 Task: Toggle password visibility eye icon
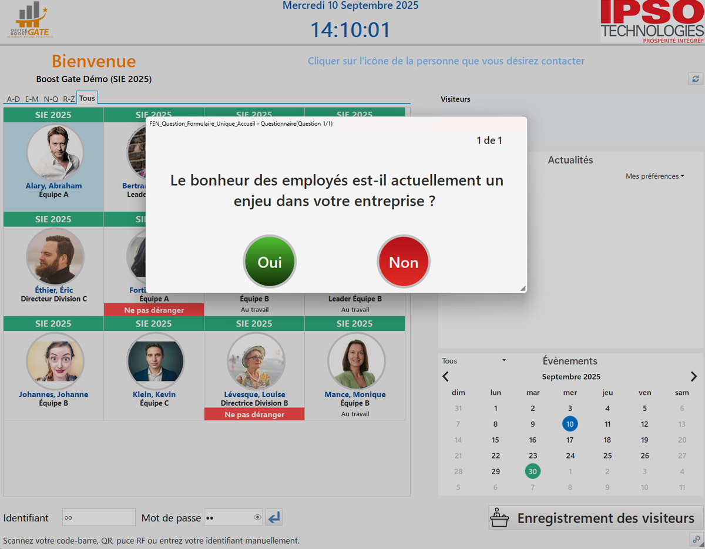[x=257, y=517]
